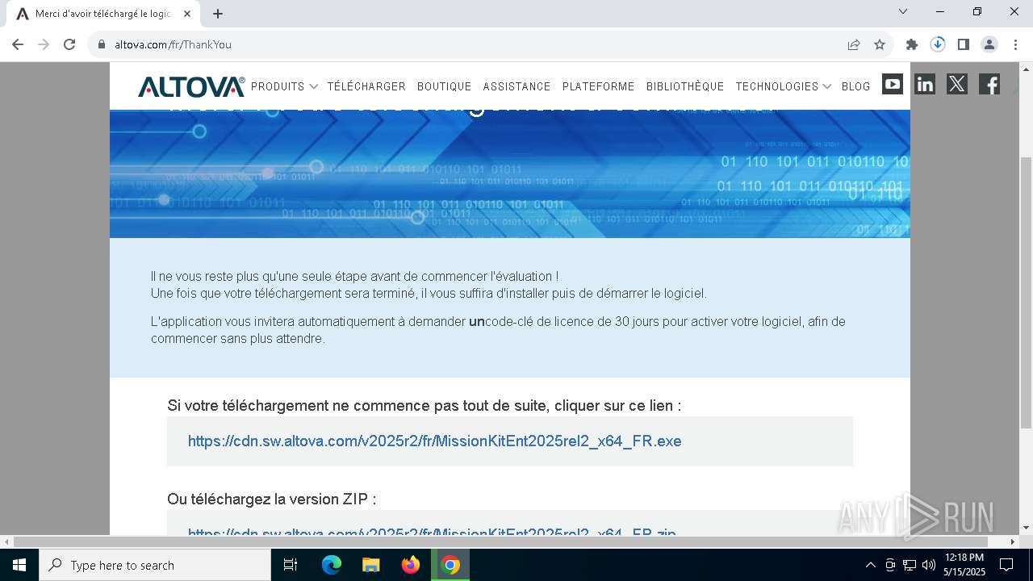
Task: Open Windows notification center
Action: tap(1006, 565)
